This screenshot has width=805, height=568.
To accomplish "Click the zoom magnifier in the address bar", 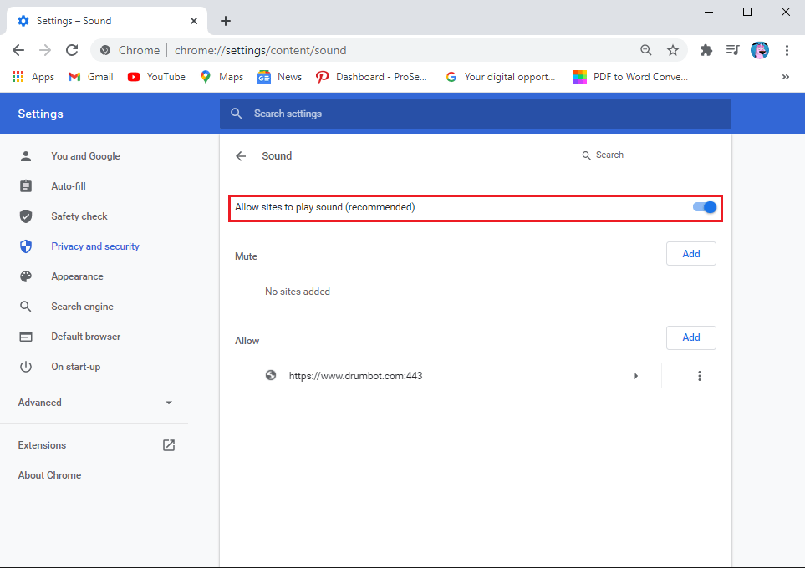I will tap(646, 50).
